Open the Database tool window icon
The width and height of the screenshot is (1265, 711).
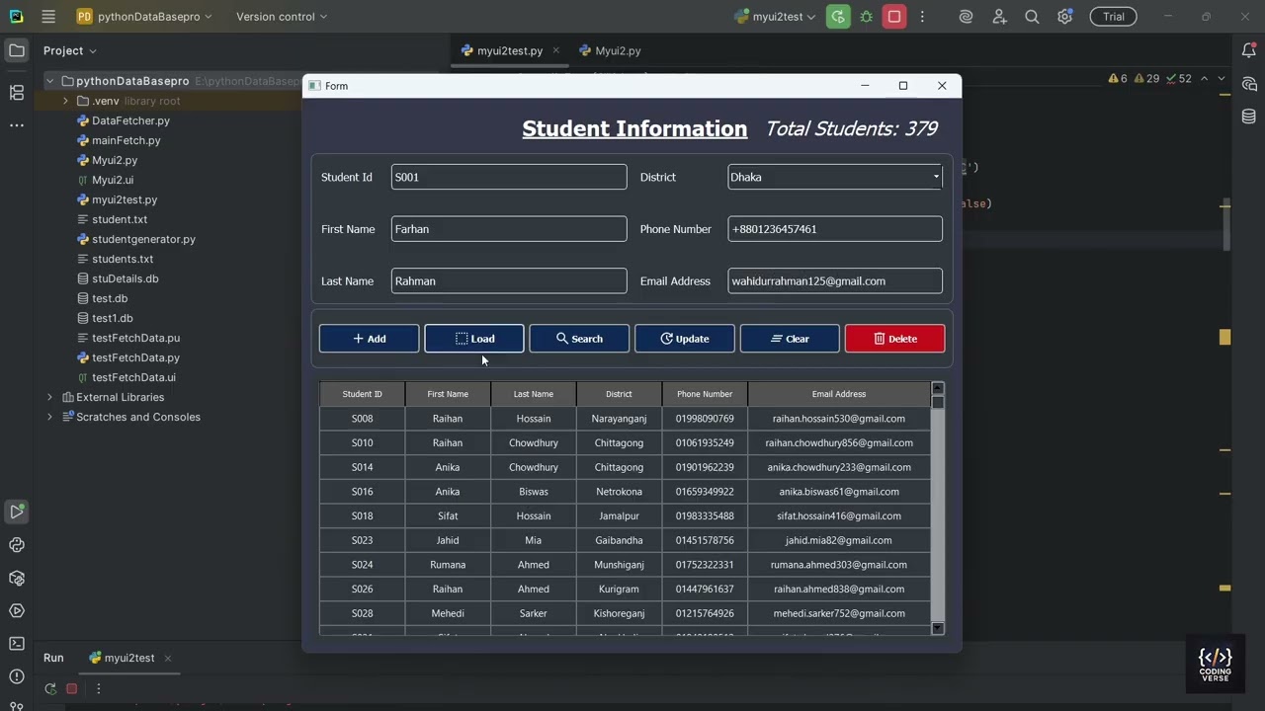pos(1248,117)
